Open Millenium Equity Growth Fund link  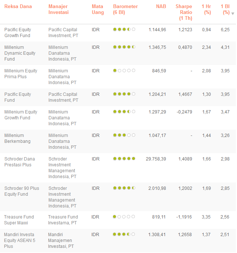[x=21, y=115]
